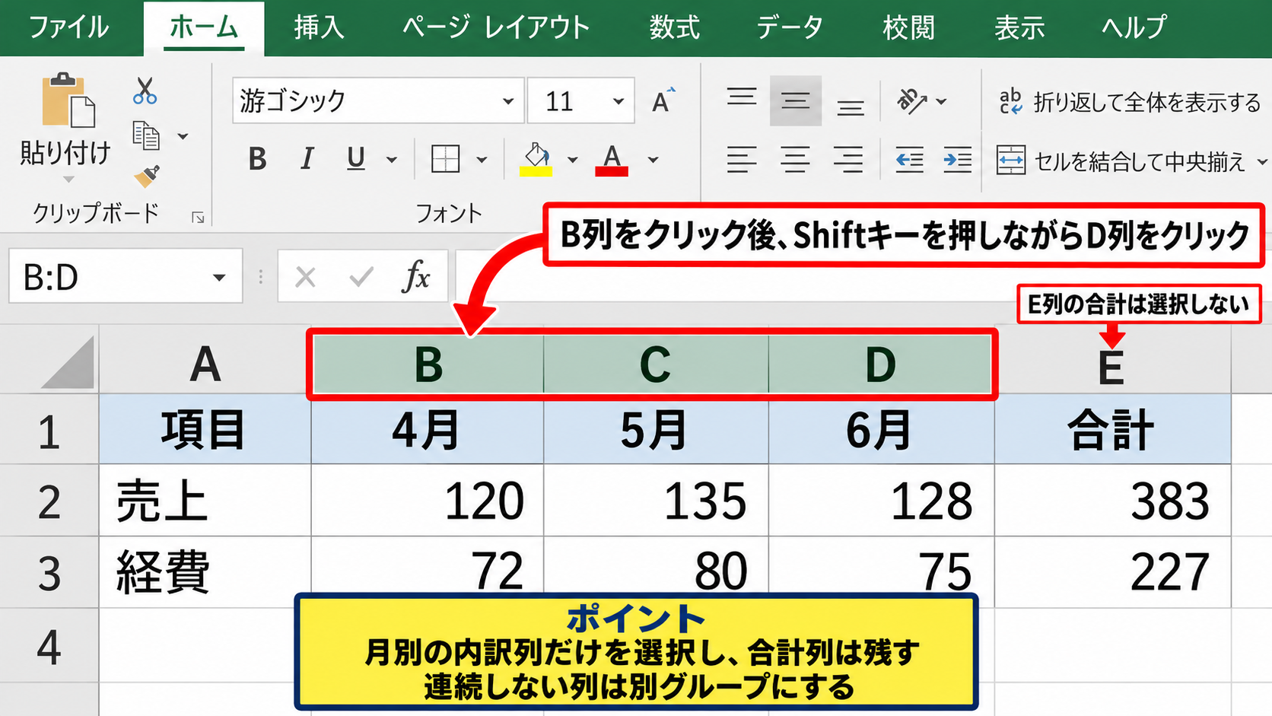
Task: Toggle Italic formatting
Action: point(307,159)
